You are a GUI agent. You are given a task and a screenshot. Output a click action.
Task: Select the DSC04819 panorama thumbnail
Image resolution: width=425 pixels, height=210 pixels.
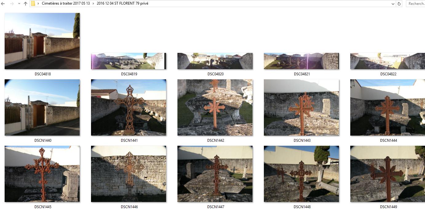[129, 61]
